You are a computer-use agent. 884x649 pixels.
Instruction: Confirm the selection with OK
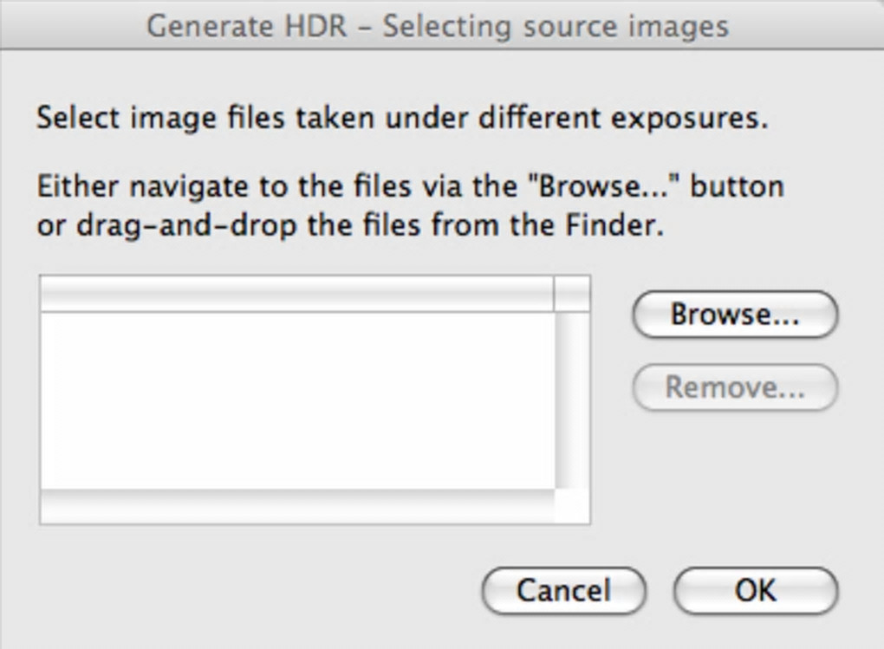coord(755,590)
